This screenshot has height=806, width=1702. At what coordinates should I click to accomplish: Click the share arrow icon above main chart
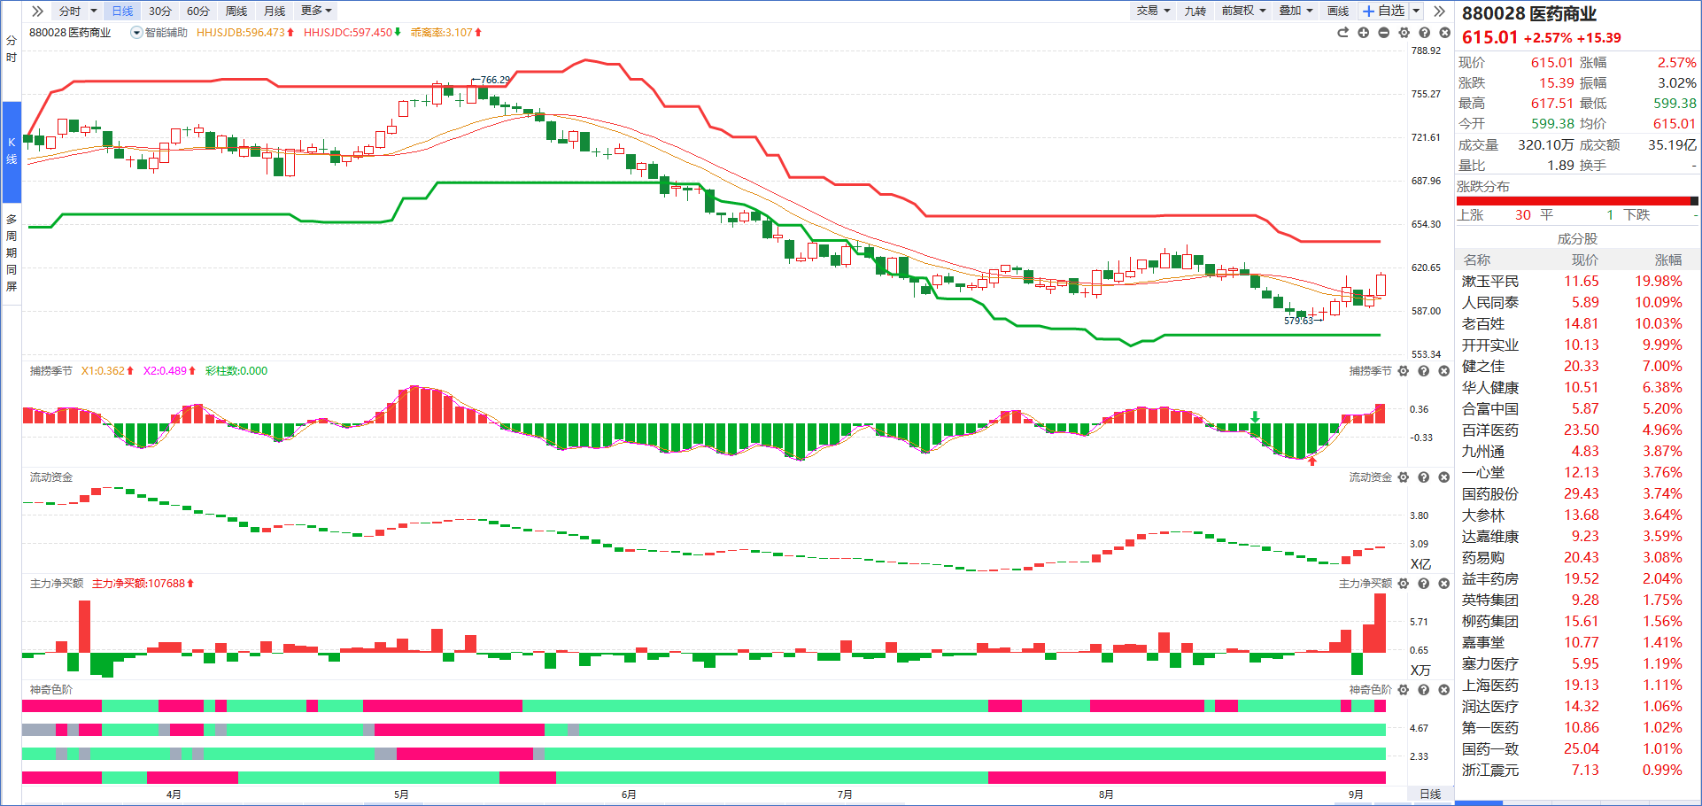(1342, 33)
